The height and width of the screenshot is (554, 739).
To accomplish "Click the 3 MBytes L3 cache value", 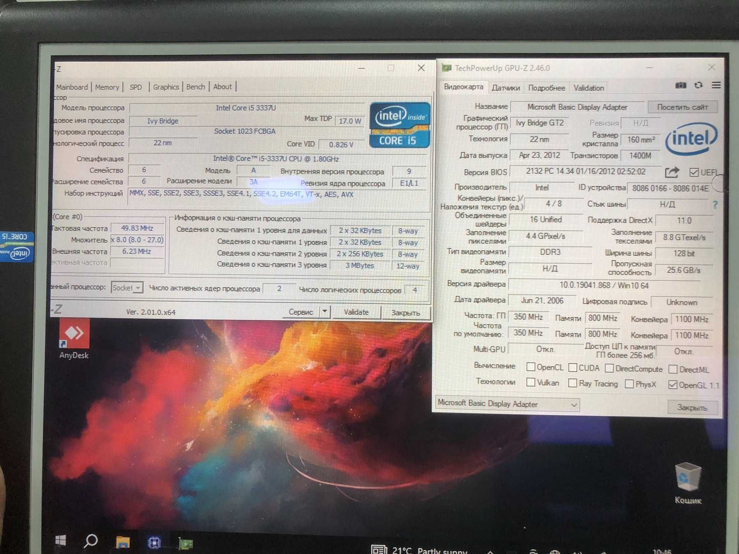I will [x=360, y=266].
